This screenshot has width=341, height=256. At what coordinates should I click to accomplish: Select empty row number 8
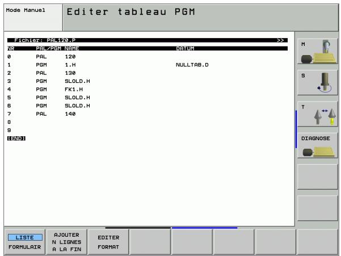(x=9, y=122)
